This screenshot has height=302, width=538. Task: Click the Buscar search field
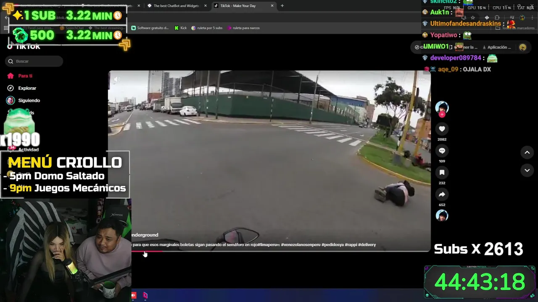[x=34, y=61]
